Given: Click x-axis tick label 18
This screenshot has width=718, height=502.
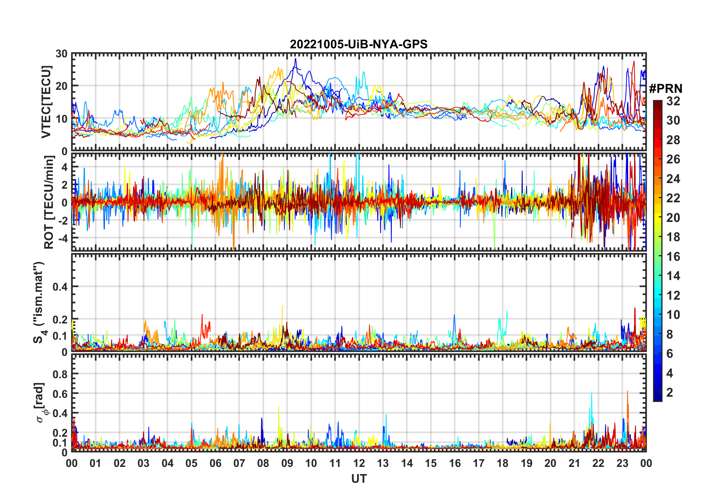Looking at the screenshot, I should point(502,463).
